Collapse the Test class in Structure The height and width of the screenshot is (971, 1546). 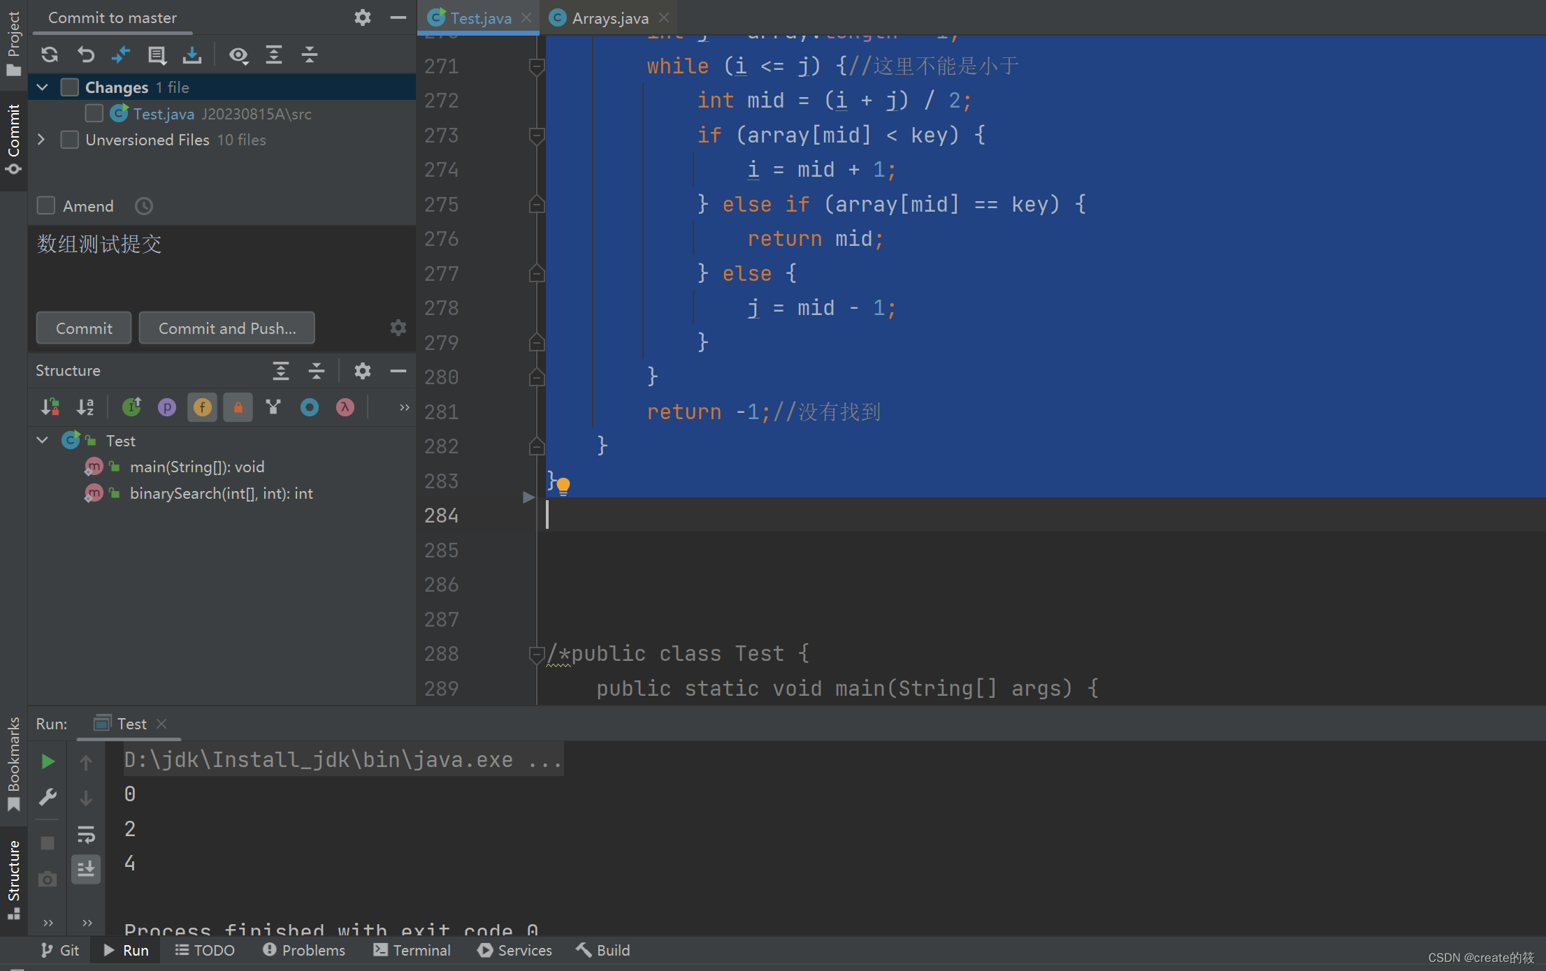click(43, 440)
